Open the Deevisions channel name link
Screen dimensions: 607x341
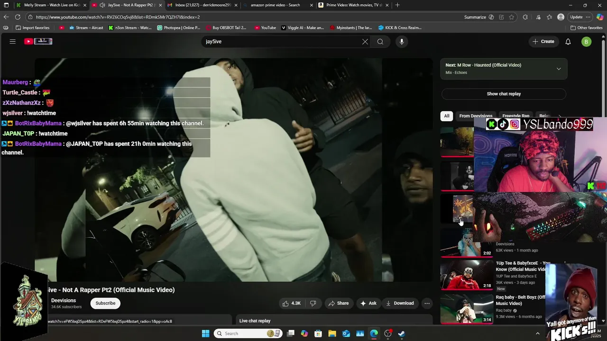[64, 300]
